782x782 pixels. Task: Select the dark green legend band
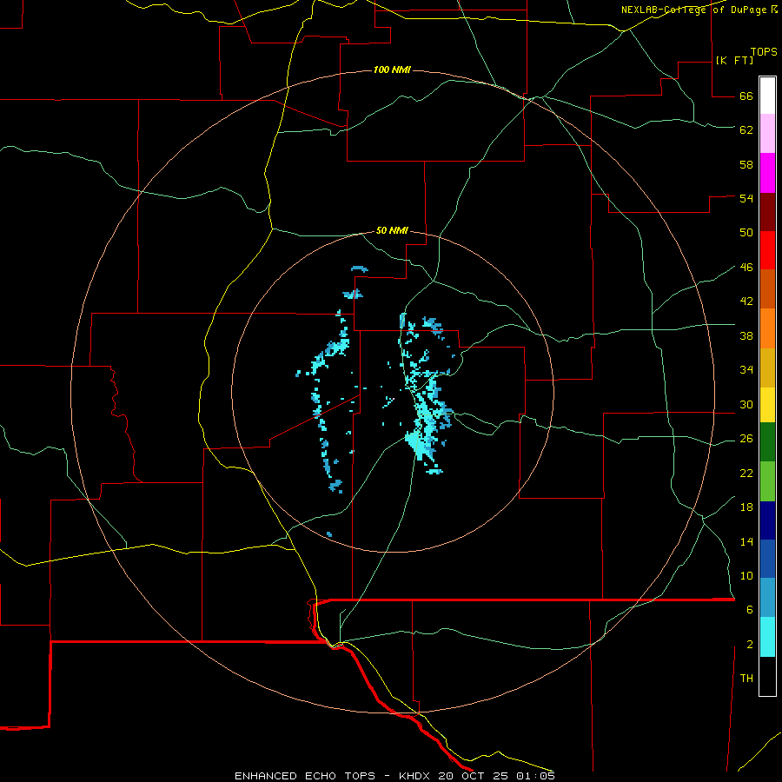tap(767, 442)
